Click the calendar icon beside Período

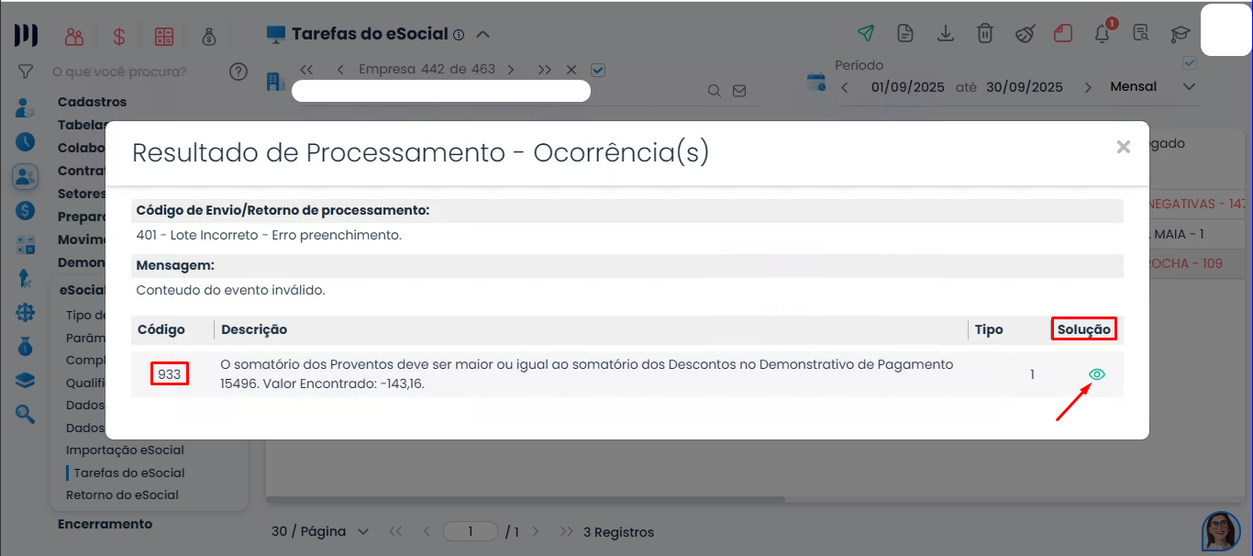[x=815, y=83]
